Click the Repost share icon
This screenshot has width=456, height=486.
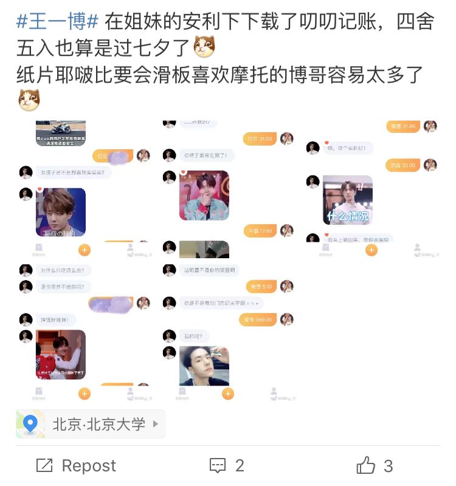[44, 465]
